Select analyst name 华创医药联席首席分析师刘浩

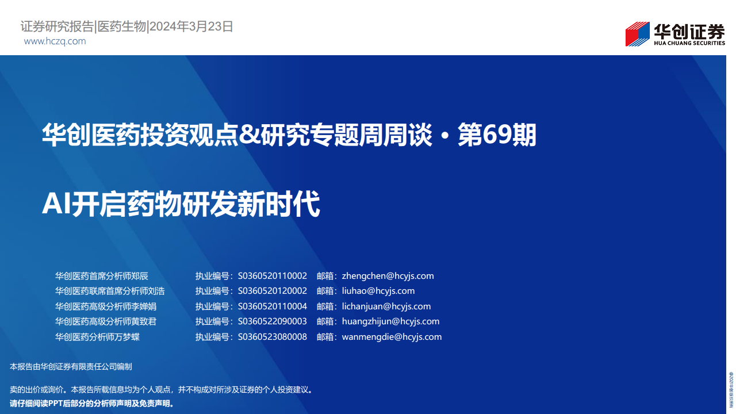[110, 291]
